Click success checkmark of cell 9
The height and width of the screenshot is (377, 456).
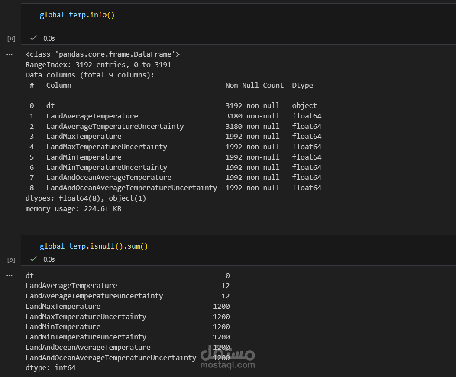point(33,259)
